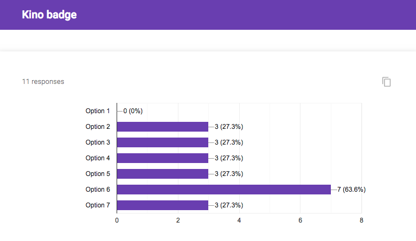Click the copy chart icon
The height and width of the screenshot is (241, 416).
pyautogui.click(x=386, y=82)
